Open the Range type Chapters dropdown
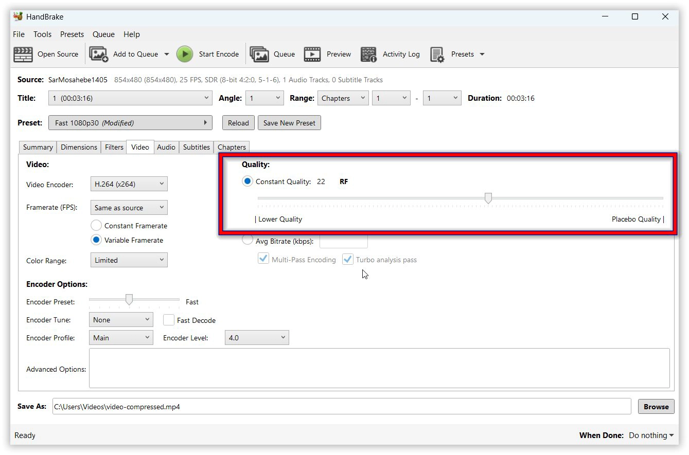689x455 pixels. pos(343,98)
